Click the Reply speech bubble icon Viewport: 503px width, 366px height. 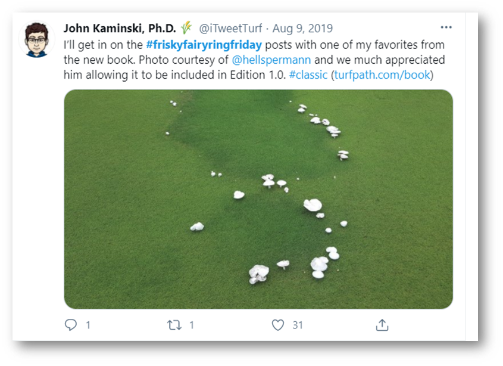point(70,325)
